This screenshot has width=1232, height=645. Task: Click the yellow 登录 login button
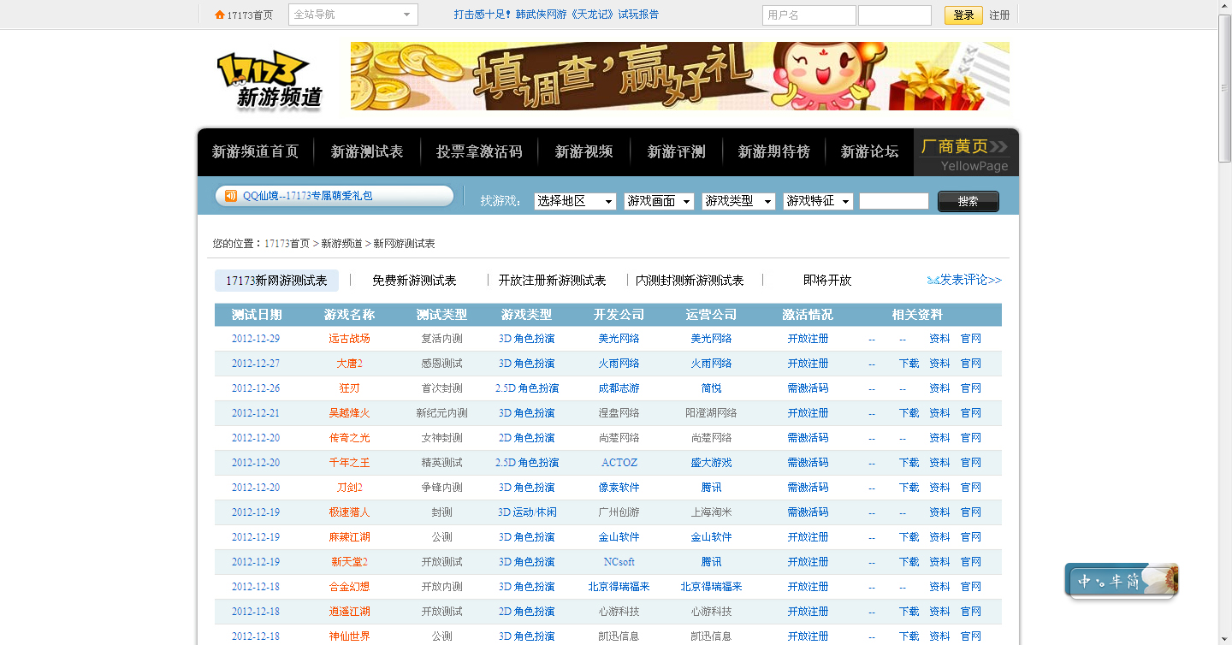(x=963, y=15)
